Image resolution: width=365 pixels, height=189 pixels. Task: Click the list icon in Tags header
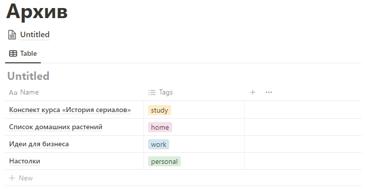[x=152, y=92]
